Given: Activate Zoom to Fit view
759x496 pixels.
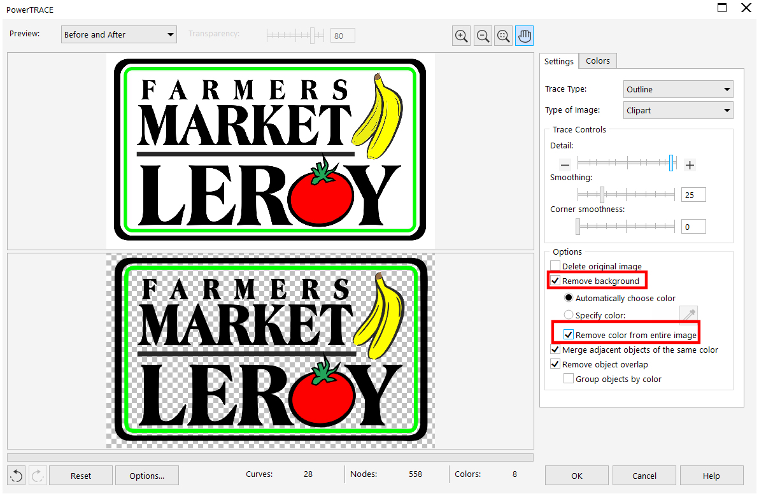Looking at the screenshot, I should point(503,36).
